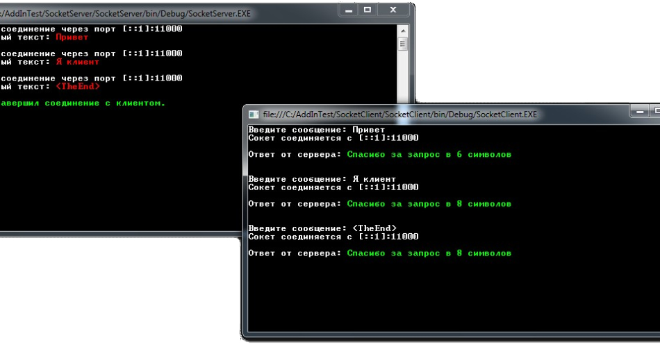The height and width of the screenshot is (347, 660).
Task: Maximize the SocketServer console window
Action: click(x=368, y=10)
